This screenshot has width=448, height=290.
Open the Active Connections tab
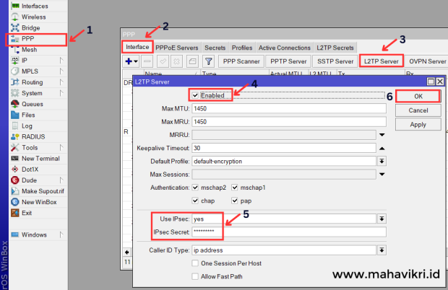[284, 47]
